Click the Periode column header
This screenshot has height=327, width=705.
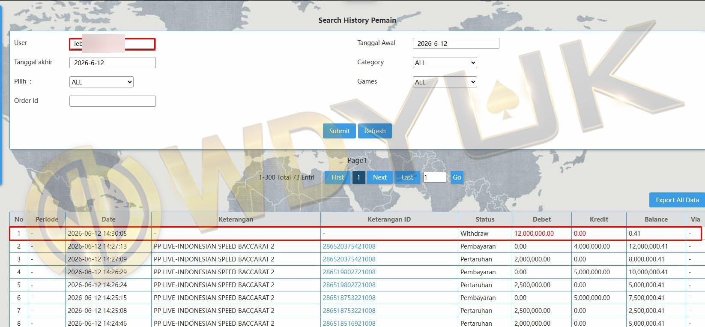click(x=47, y=219)
